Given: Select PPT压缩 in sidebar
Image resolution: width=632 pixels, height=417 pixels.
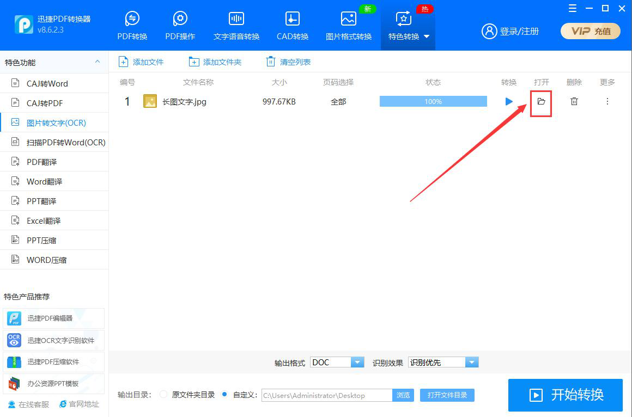Looking at the screenshot, I should [54, 240].
